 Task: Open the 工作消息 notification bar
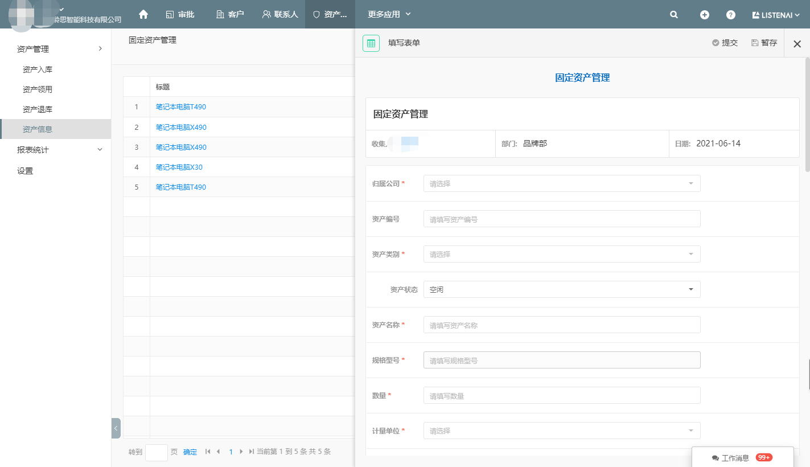point(742,457)
